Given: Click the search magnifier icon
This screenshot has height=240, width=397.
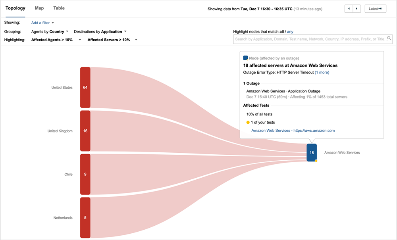Looking at the screenshot, I should tap(389, 38).
